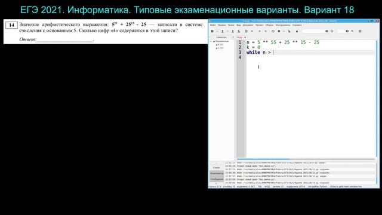The height and width of the screenshot is (215, 382).
Task: Open the dropdown arrow beside the New file icon
Action: point(217,31)
